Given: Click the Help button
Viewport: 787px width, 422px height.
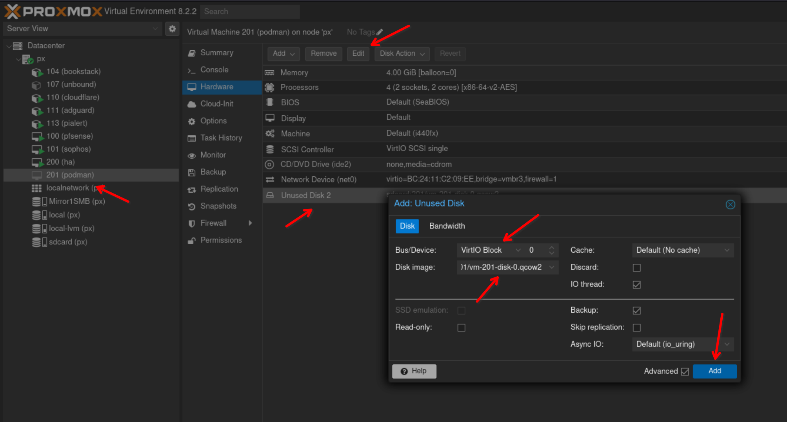Looking at the screenshot, I should (x=414, y=371).
